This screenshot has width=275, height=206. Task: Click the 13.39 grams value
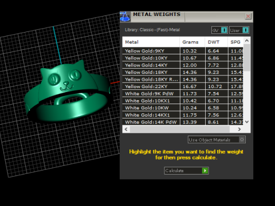[190, 122]
